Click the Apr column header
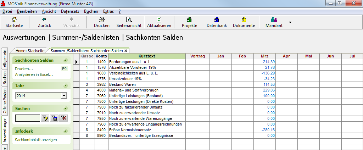 (286, 56)
